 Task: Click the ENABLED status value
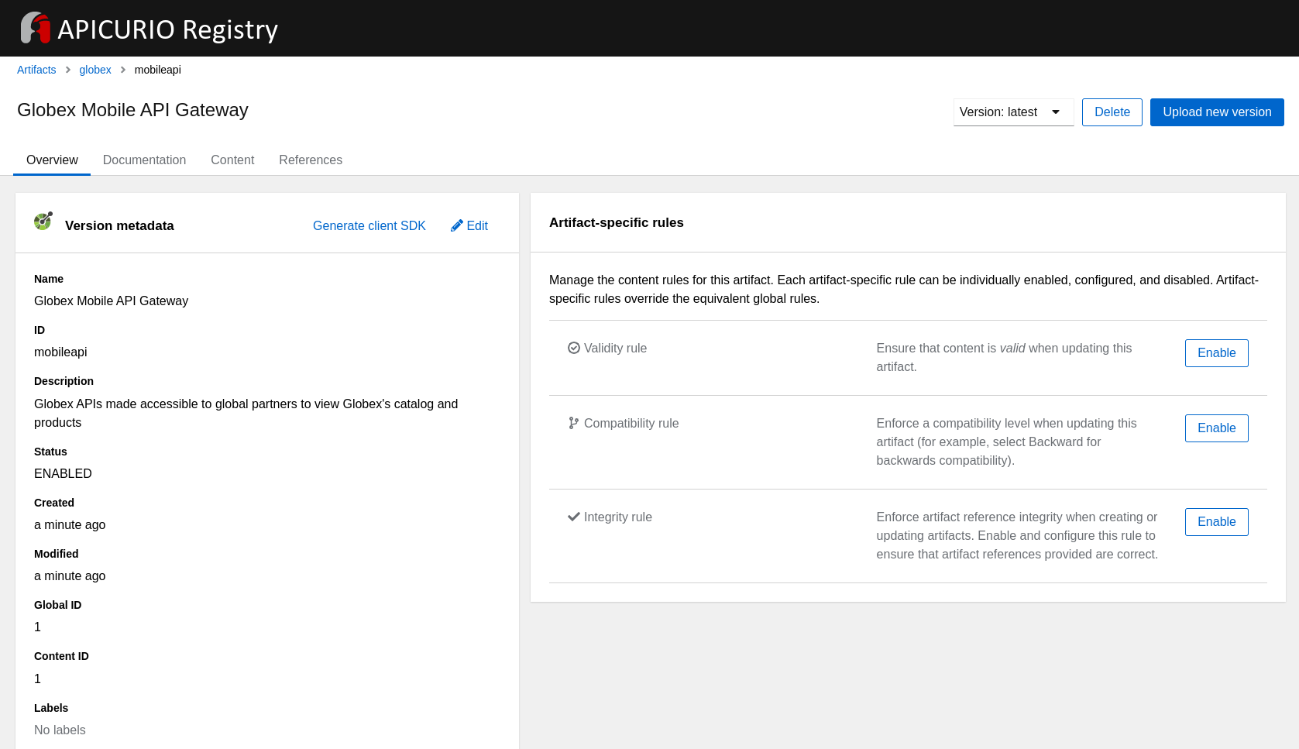[x=63, y=473]
